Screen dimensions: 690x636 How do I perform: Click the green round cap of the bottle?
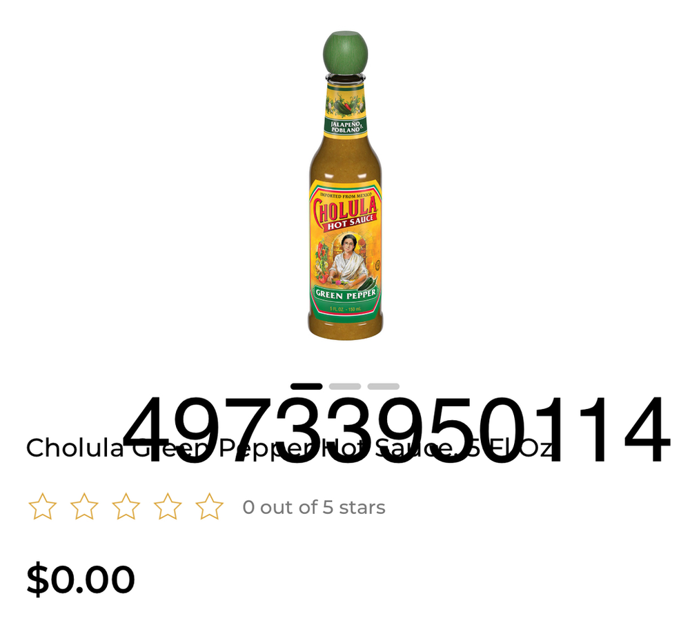(346, 52)
